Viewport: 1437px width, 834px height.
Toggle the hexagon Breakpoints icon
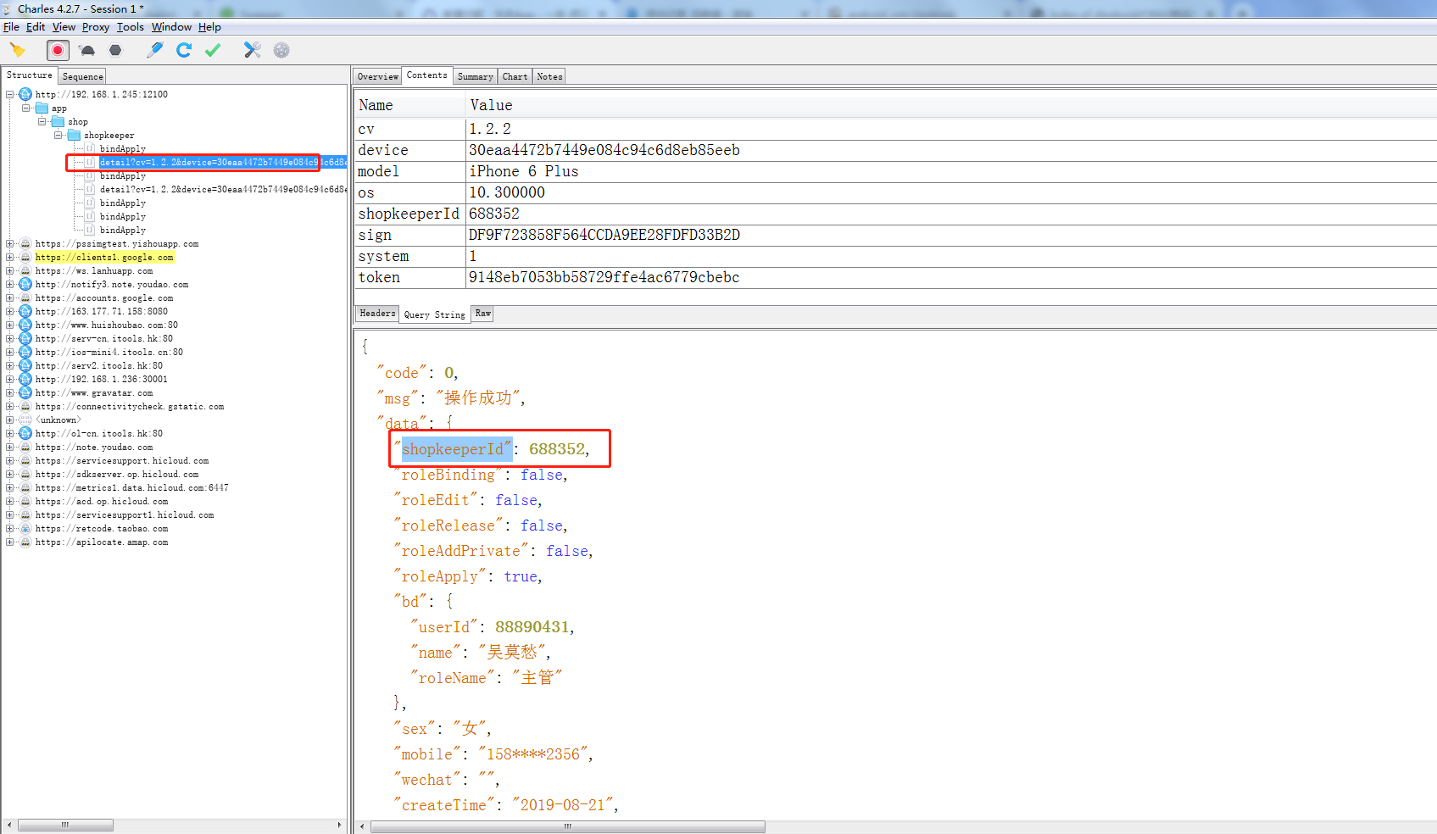116,50
